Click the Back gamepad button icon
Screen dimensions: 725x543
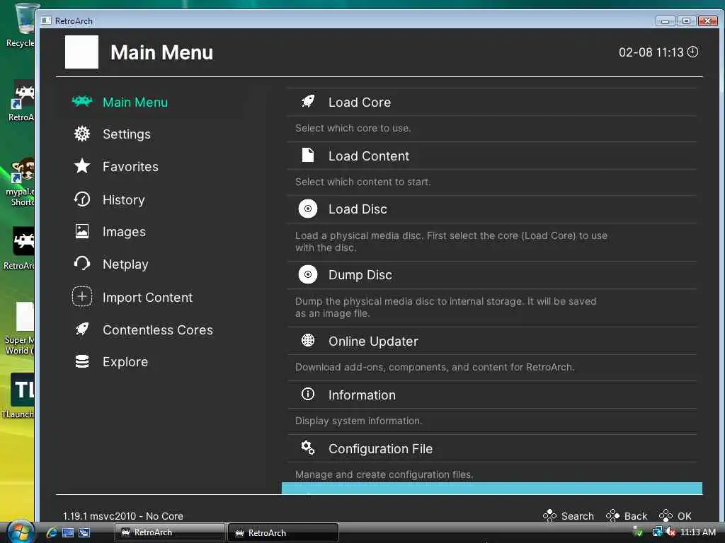point(612,515)
